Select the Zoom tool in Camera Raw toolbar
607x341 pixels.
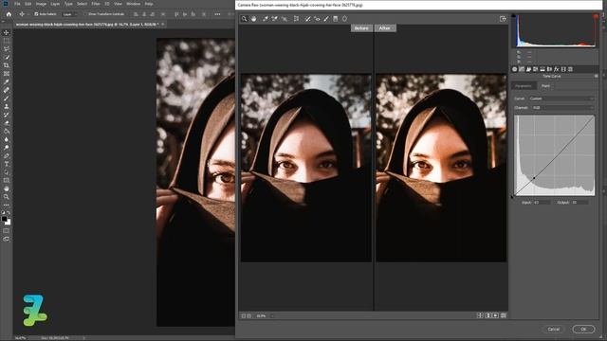tap(245, 19)
